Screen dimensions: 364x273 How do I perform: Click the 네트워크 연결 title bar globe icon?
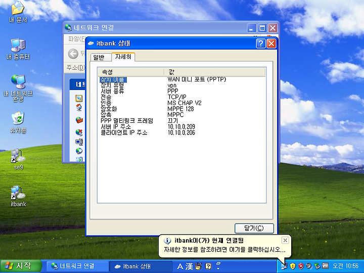68,28
